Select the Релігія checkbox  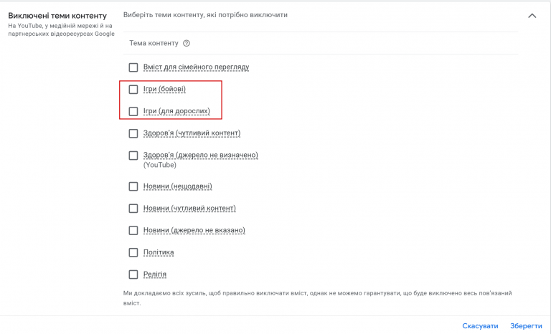(x=133, y=274)
